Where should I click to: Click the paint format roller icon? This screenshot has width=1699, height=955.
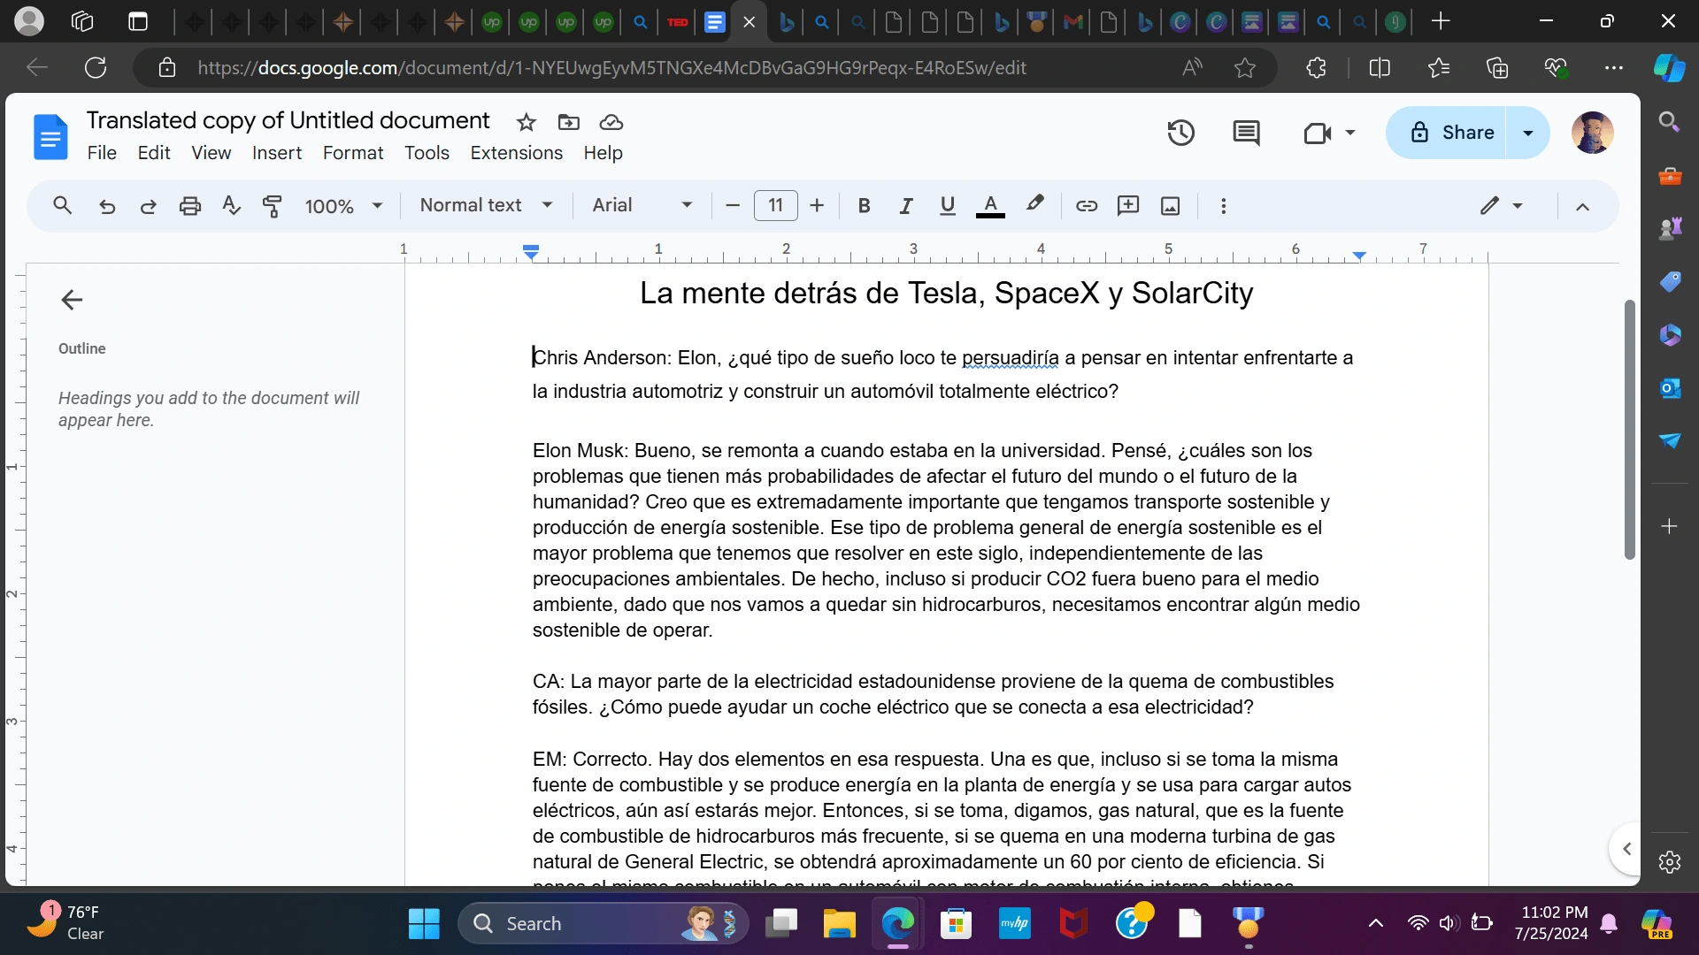272,206
